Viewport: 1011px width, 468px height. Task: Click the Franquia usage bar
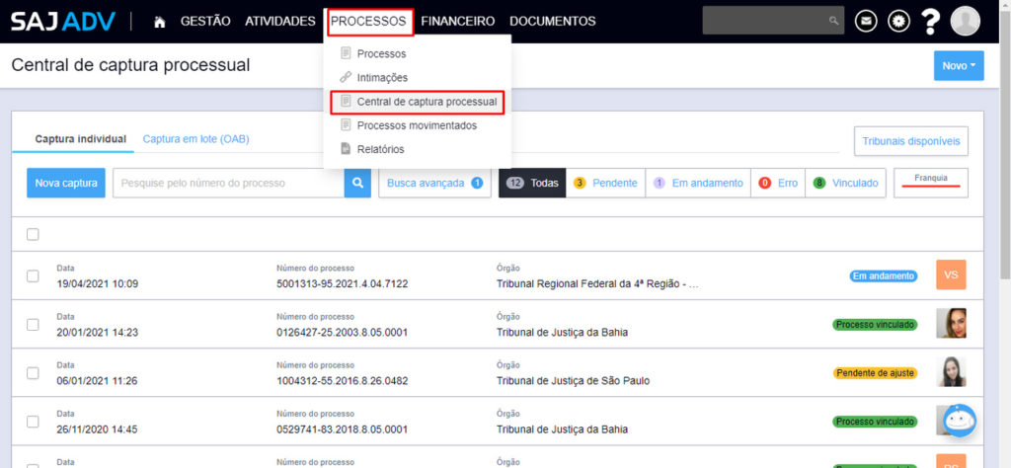(x=930, y=183)
